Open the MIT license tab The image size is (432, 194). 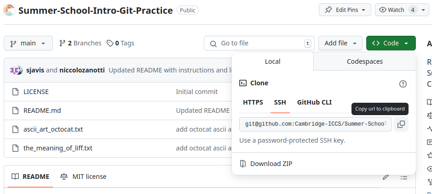[x=83, y=177]
